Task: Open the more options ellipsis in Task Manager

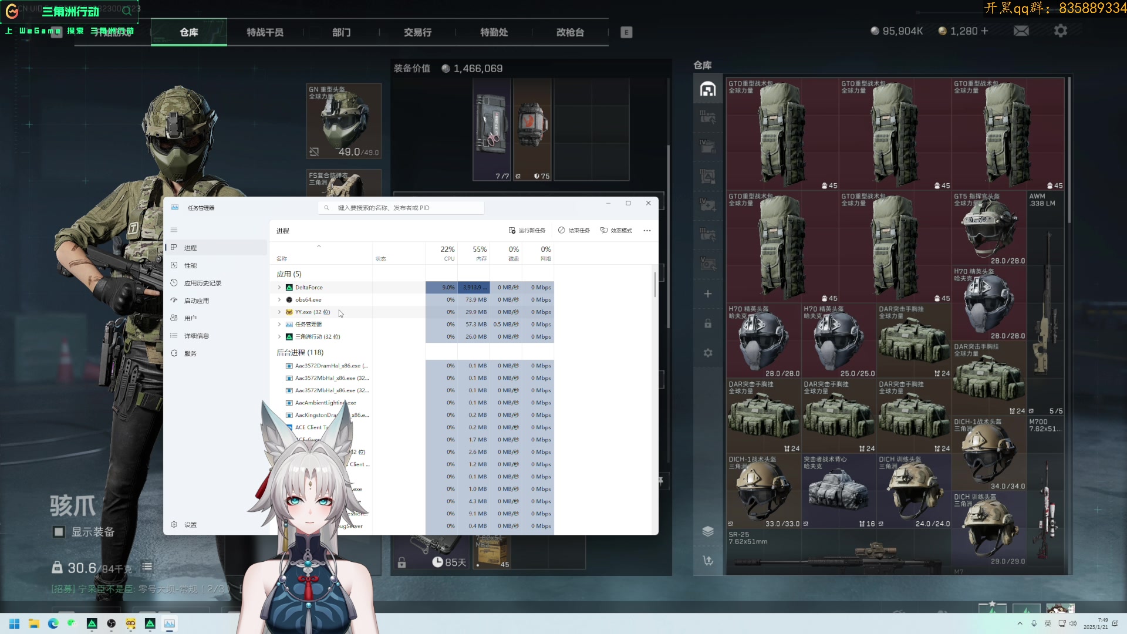Action: 647,231
